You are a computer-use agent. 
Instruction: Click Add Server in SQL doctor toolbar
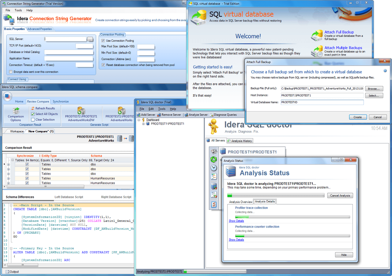click(x=146, y=115)
